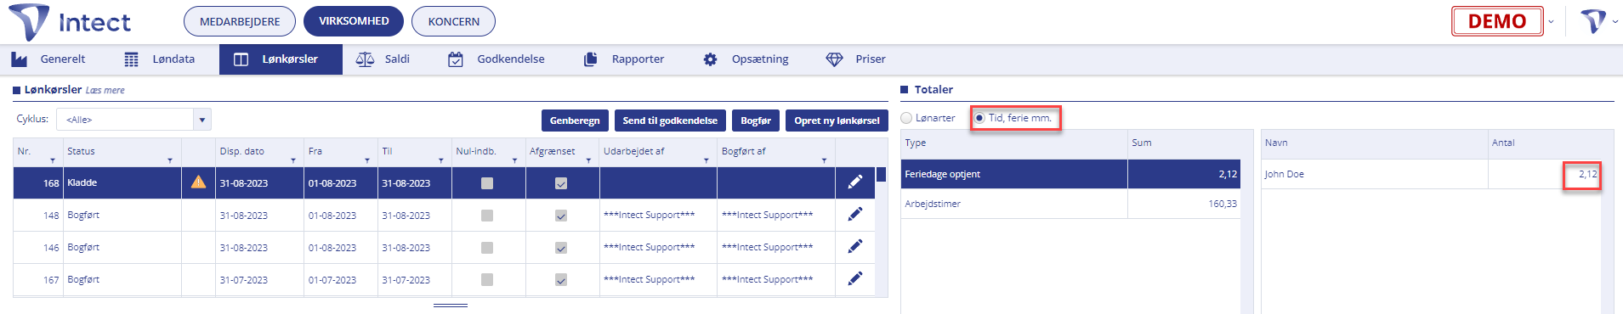The image size is (1623, 314).
Task: Click Opret ny lønkørsel button
Action: point(837,121)
